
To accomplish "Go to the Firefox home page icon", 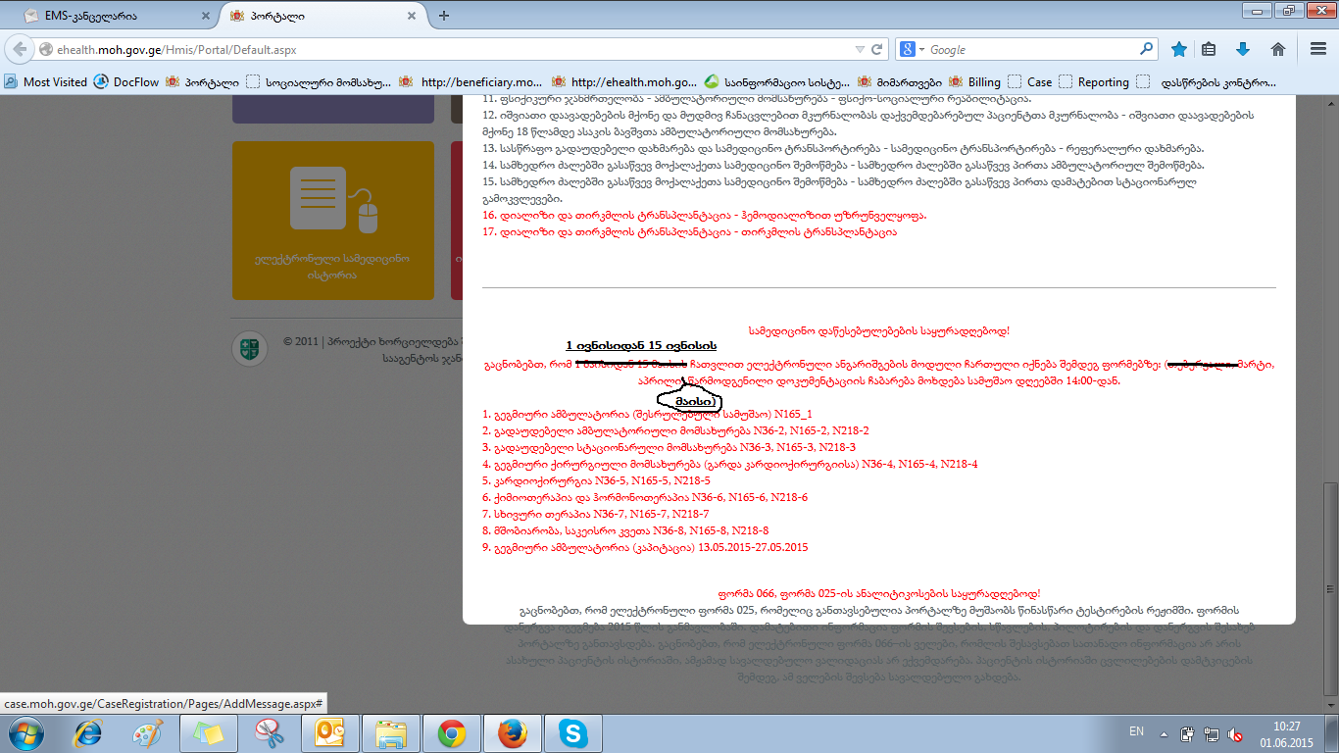I will [1277, 49].
